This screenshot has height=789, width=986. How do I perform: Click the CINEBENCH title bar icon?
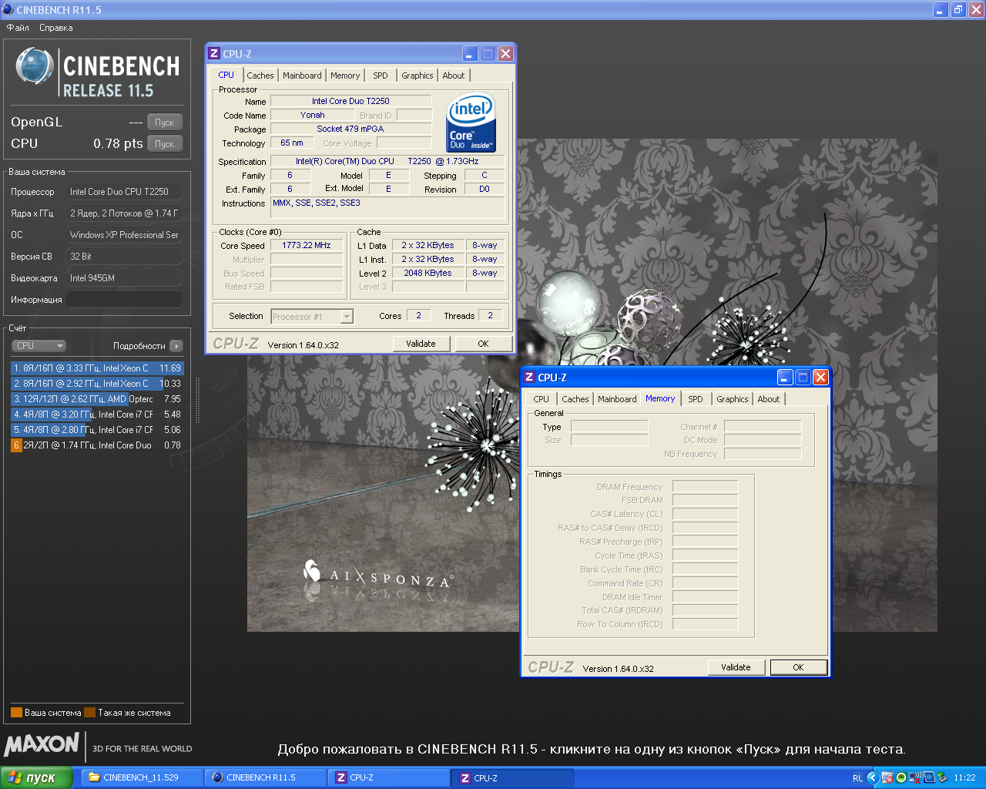point(8,10)
